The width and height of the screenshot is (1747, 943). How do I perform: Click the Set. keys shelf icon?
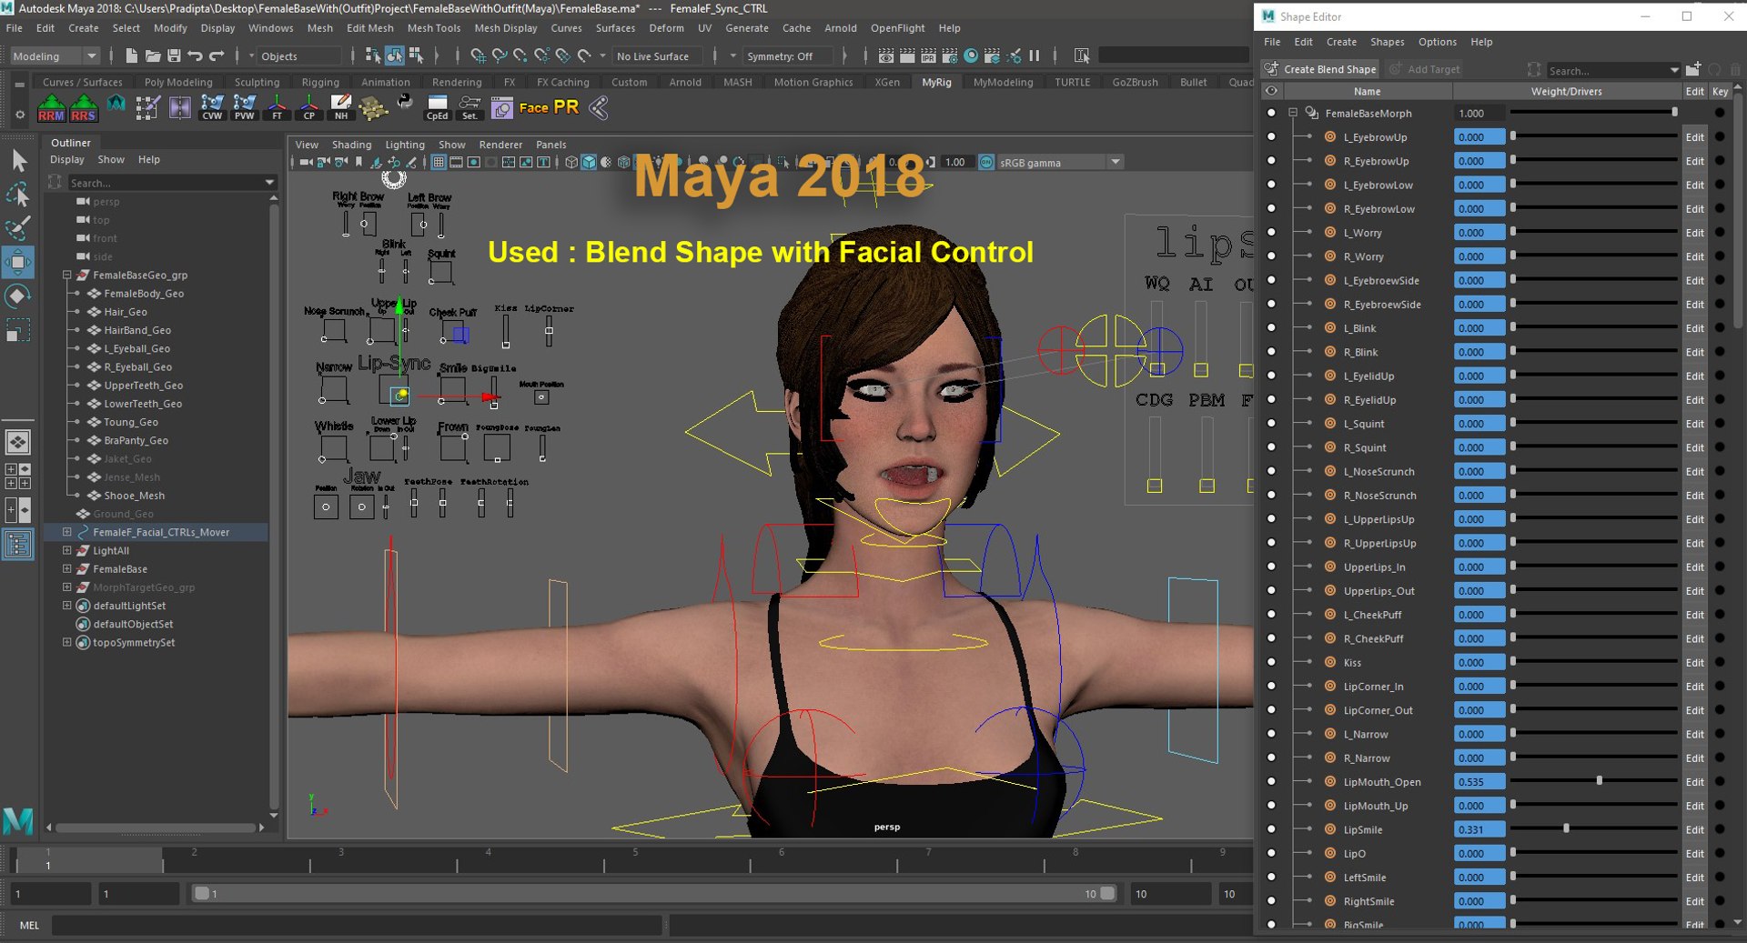(x=470, y=108)
